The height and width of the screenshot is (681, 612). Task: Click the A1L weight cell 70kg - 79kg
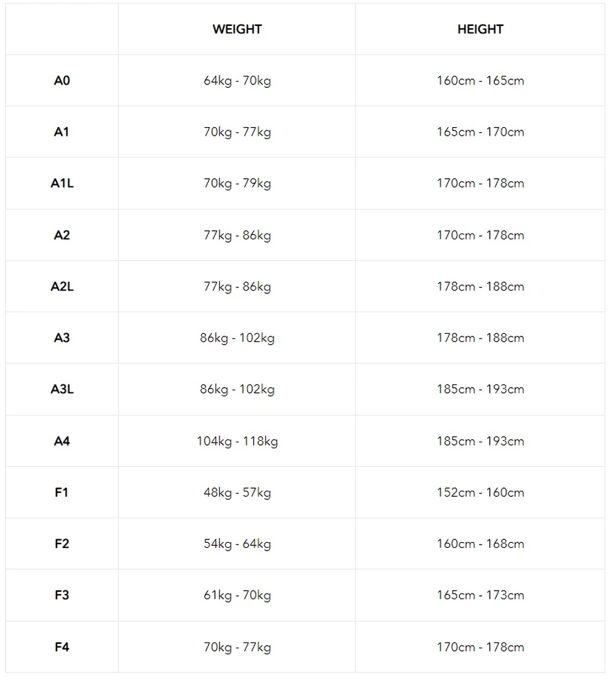(x=237, y=183)
